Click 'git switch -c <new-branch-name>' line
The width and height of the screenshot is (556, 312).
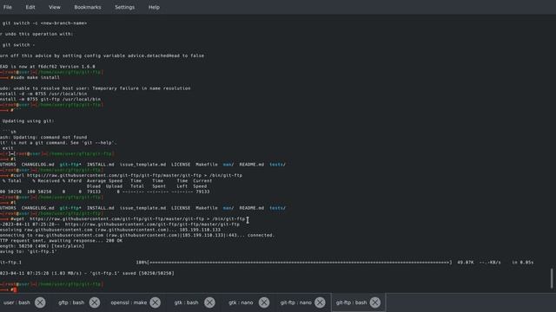click(x=44, y=23)
